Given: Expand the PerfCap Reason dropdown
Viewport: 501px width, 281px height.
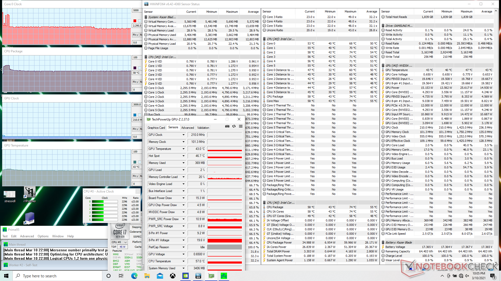Looking at the screenshot, I should (183, 247).
